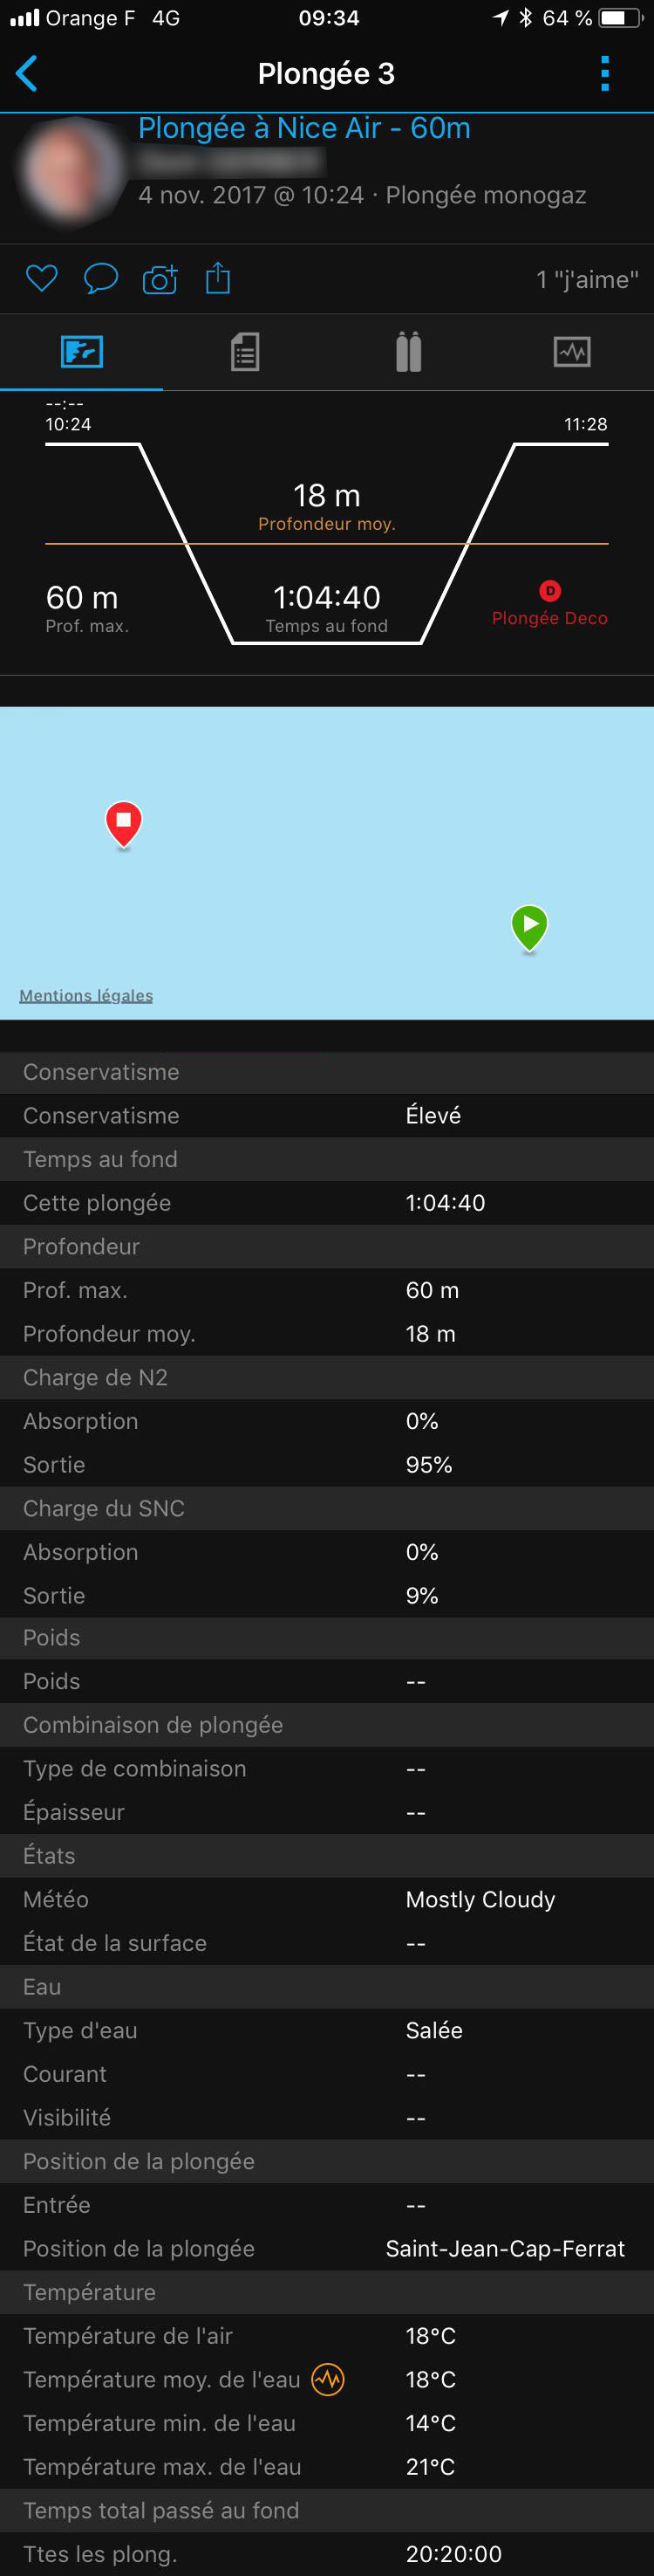Screen dimensions: 654x2576
Task: Tap the back arrow icon
Action: pos(27,73)
